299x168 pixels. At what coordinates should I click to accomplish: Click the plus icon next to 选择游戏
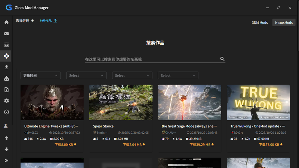(x=33, y=21)
